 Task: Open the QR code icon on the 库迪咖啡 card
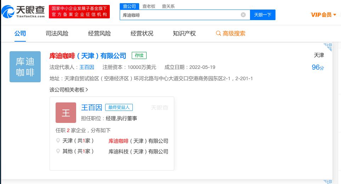[x=328, y=47]
